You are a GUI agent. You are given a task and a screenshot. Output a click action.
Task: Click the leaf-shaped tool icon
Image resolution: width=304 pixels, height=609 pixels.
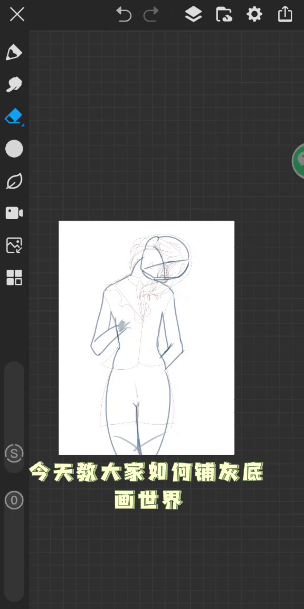click(x=14, y=181)
